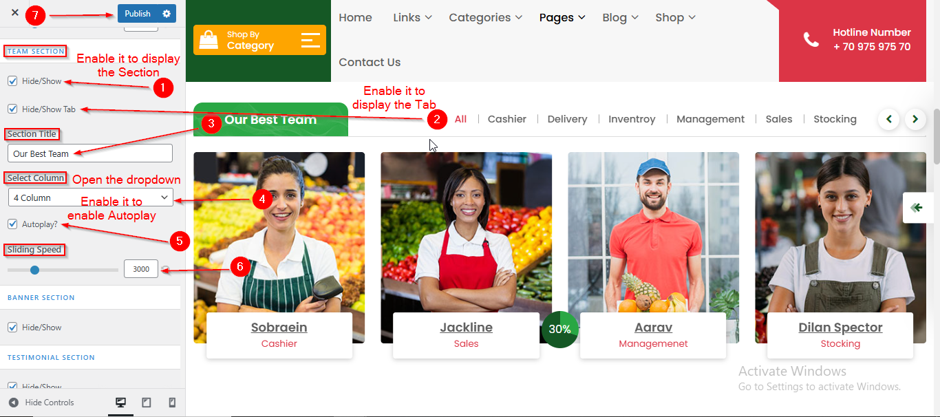Switch to mobile preview device icon

click(172, 403)
